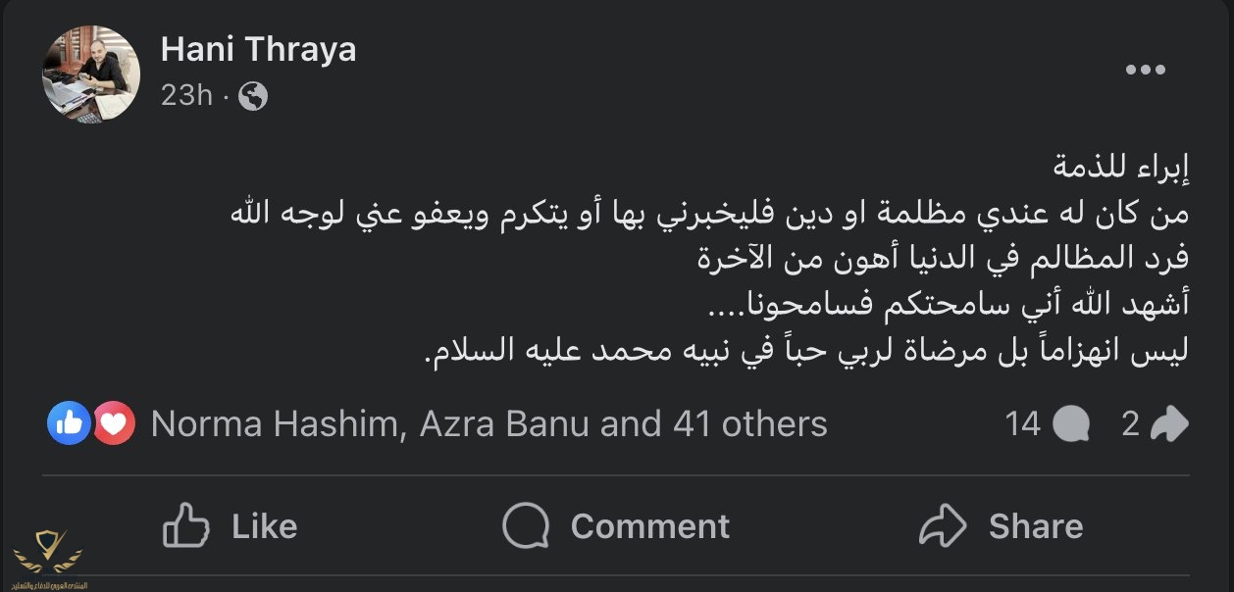Click the Like thumbs-up outline icon
Image resolution: width=1234 pixels, height=592 pixels.
coord(186,525)
